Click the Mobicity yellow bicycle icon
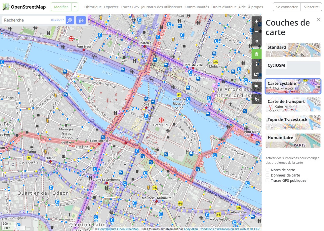Viewport: 324px width, 231px height. click(x=215, y=62)
